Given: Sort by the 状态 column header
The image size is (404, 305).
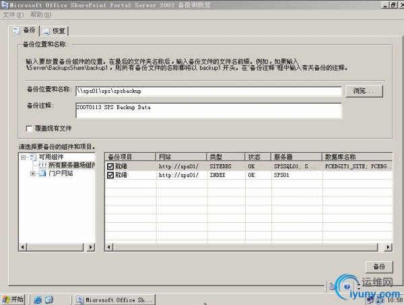Looking at the screenshot, I should [258, 157].
